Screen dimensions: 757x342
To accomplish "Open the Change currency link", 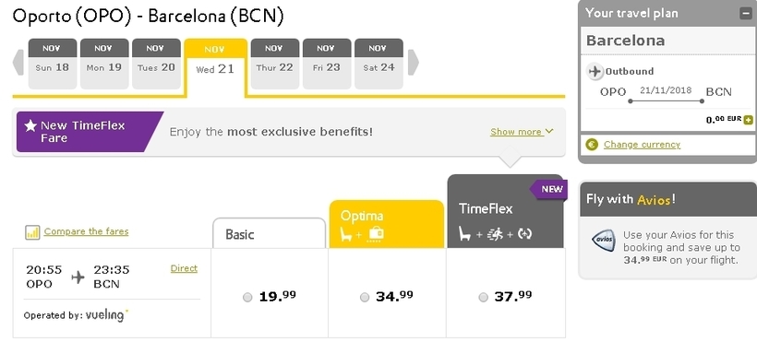I will (x=643, y=144).
